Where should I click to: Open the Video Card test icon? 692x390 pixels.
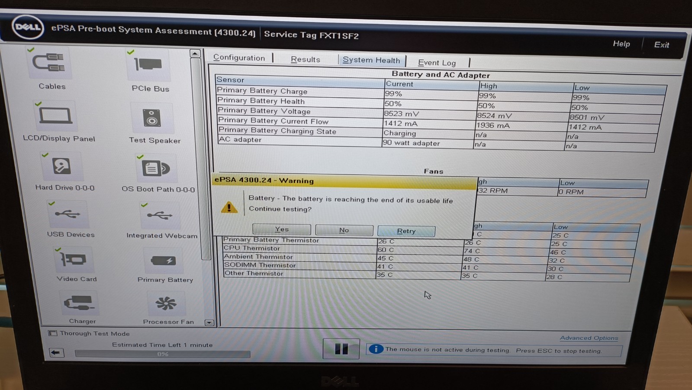tap(74, 259)
